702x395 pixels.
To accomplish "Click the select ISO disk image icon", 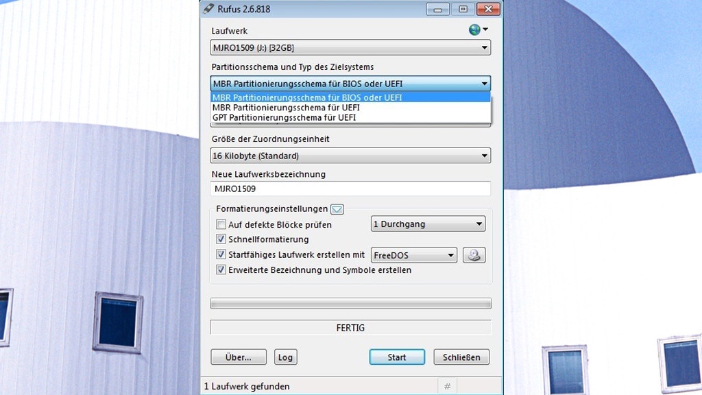I will (x=474, y=255).
